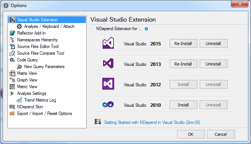Uninstall extension from Visual Studio 2013
This screenshot has width=251, height=144.
213,64
